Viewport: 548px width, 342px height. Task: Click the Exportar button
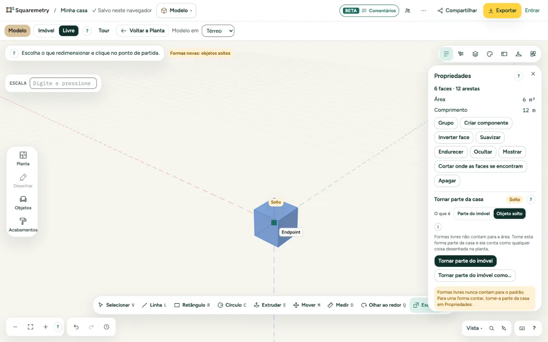pos(502,10)
